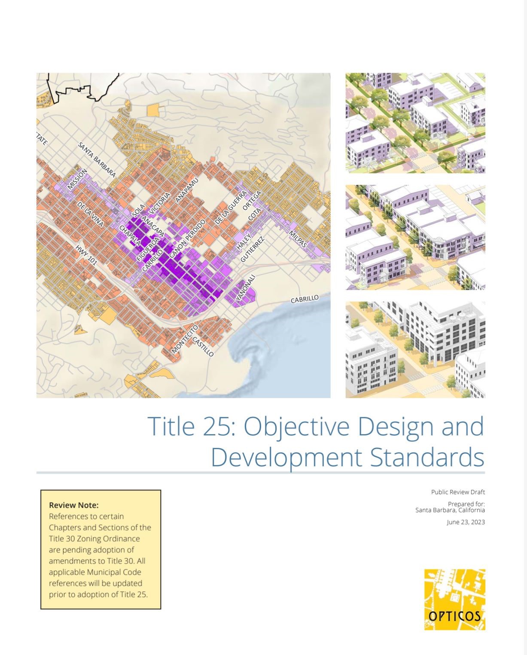Click the CASTILLO street label on map
The image size is (527, 655).
(203, 347)
